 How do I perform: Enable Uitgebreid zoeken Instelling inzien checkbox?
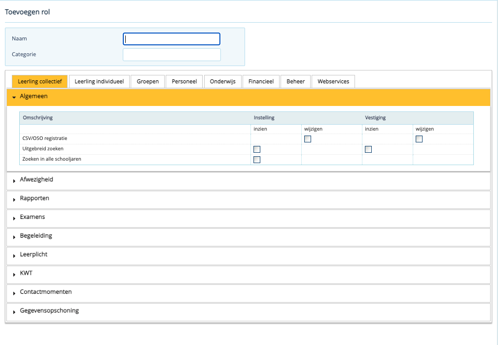[257, 149]
